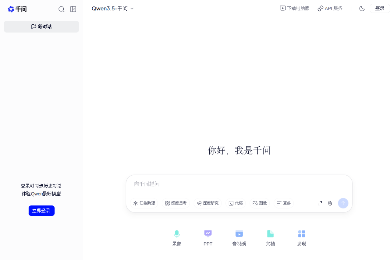Open the 更多 (more) options menu
This screenshot has height=260, width=390.
pos(283,203)
